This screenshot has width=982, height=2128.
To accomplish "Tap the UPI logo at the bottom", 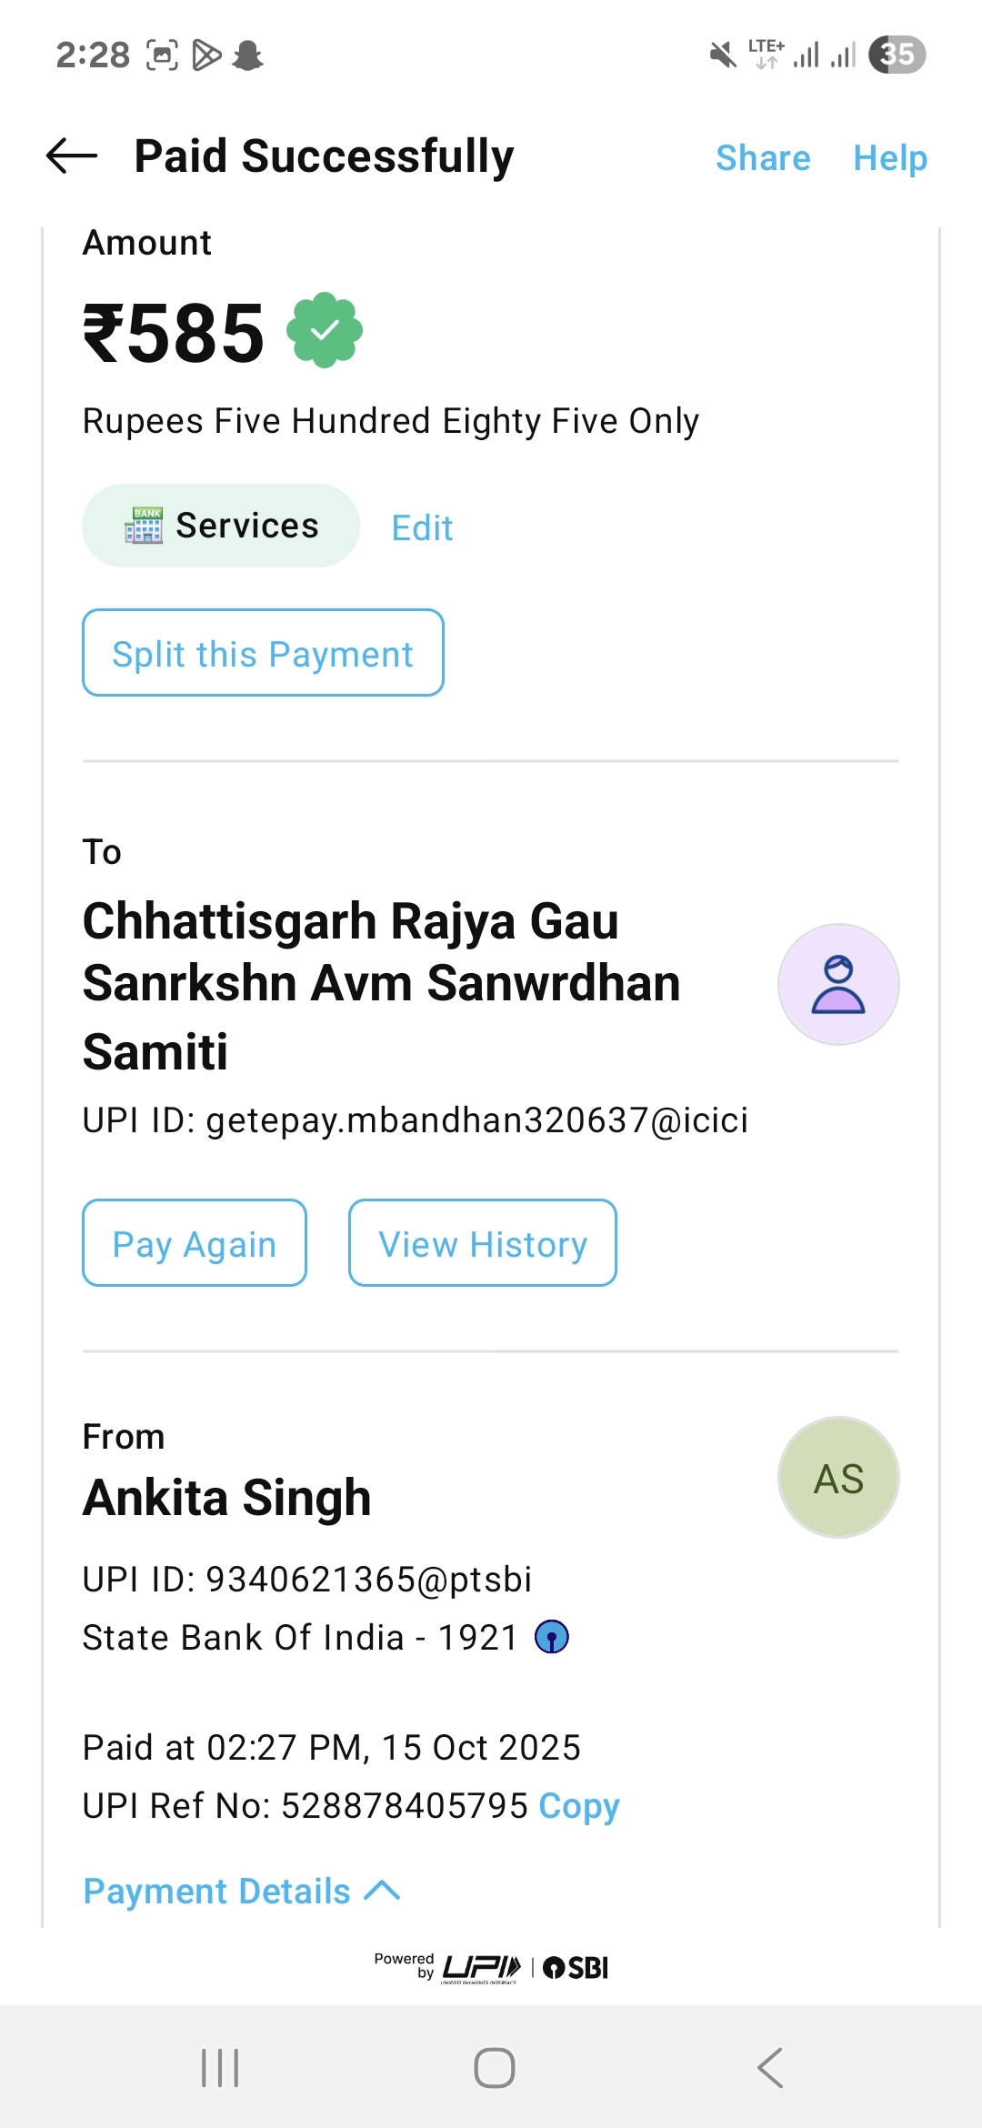I will click(x=481, y=1968).
